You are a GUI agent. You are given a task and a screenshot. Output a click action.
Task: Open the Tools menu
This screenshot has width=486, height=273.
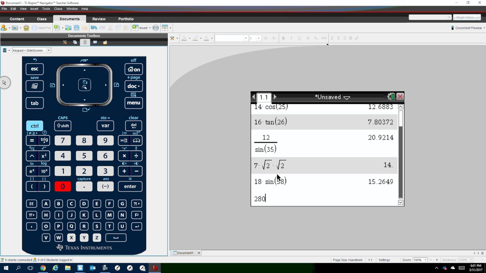coord(46,9)
